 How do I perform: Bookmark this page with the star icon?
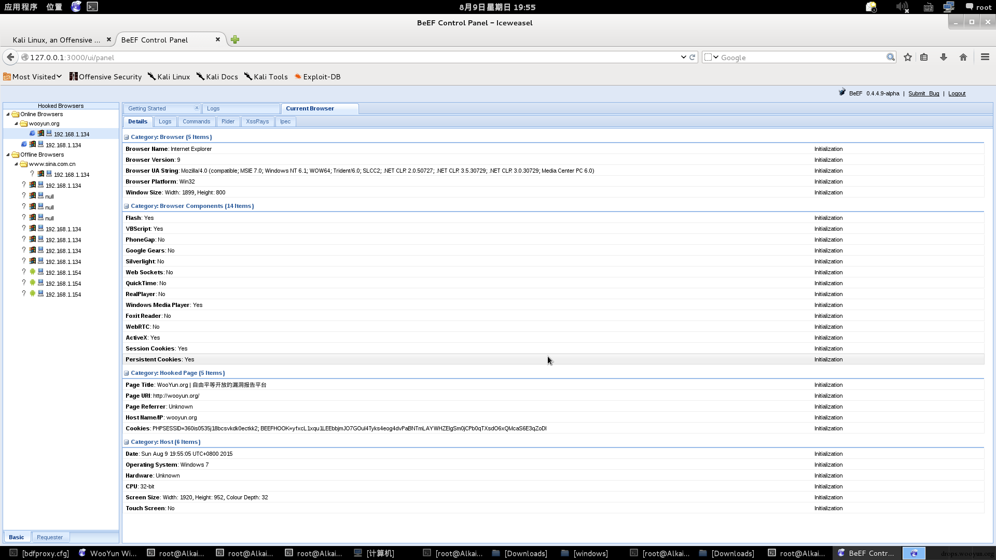907,57
